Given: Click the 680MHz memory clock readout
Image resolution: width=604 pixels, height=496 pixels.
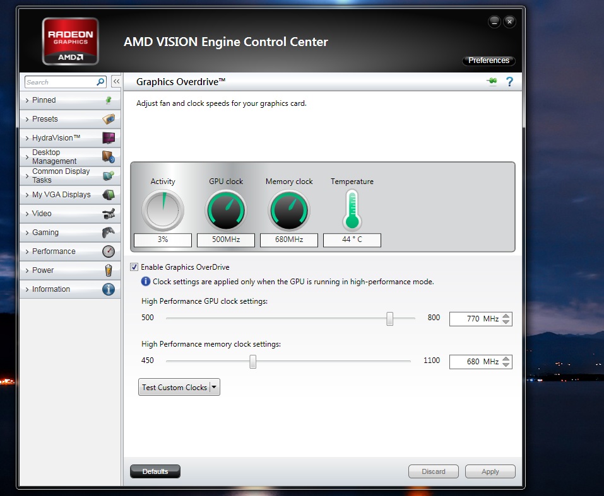Looking at the screenshot, I should pyautogui.click(x=289, y=239).
